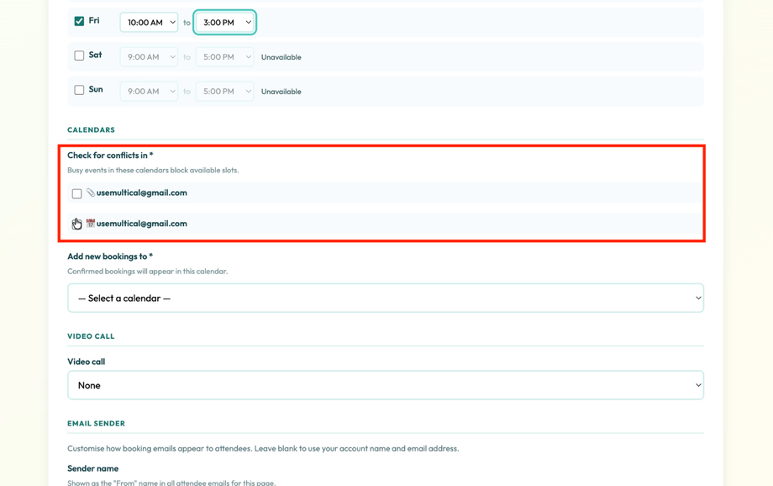Click the CALENDARS section heading
Screen dimensions: 773x486
tap(92, 129)
